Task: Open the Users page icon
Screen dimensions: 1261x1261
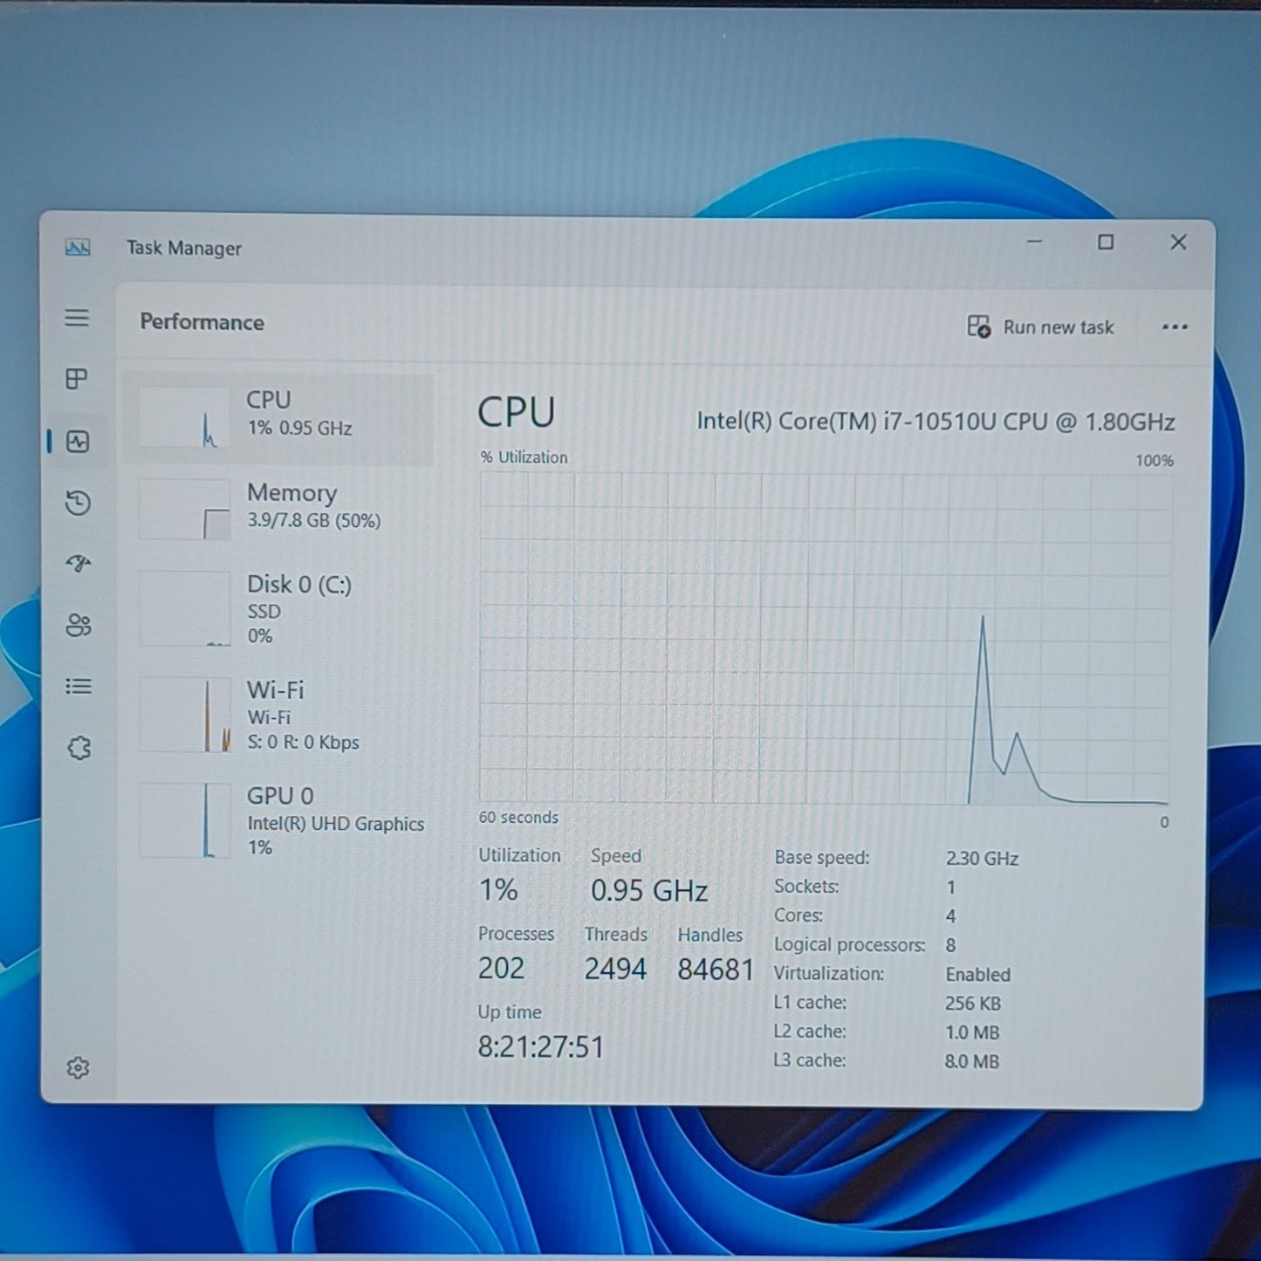Action: tap(78, 625)
